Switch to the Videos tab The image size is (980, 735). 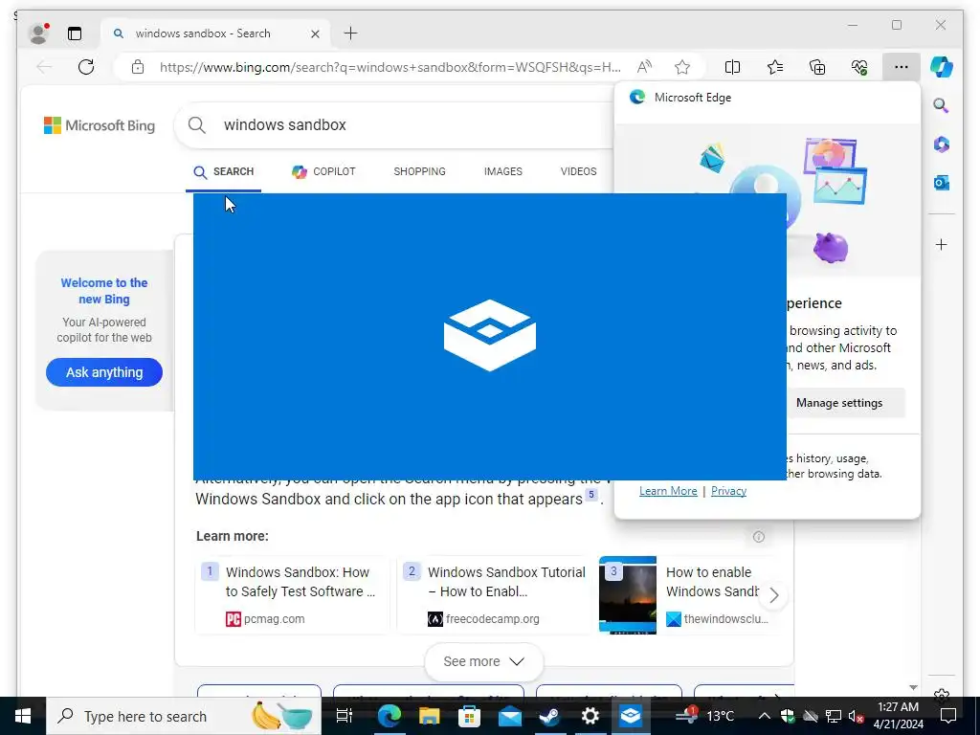pyautogui.click(x=578, y=171)
